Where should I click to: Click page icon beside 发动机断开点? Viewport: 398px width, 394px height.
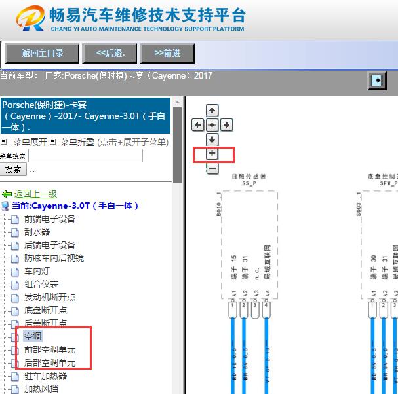pyautogui.click(x=15, y=298)
